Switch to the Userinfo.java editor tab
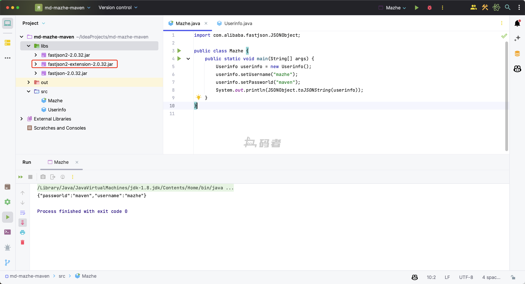Viewport: 525px width, 284px height. pos(238,23)
